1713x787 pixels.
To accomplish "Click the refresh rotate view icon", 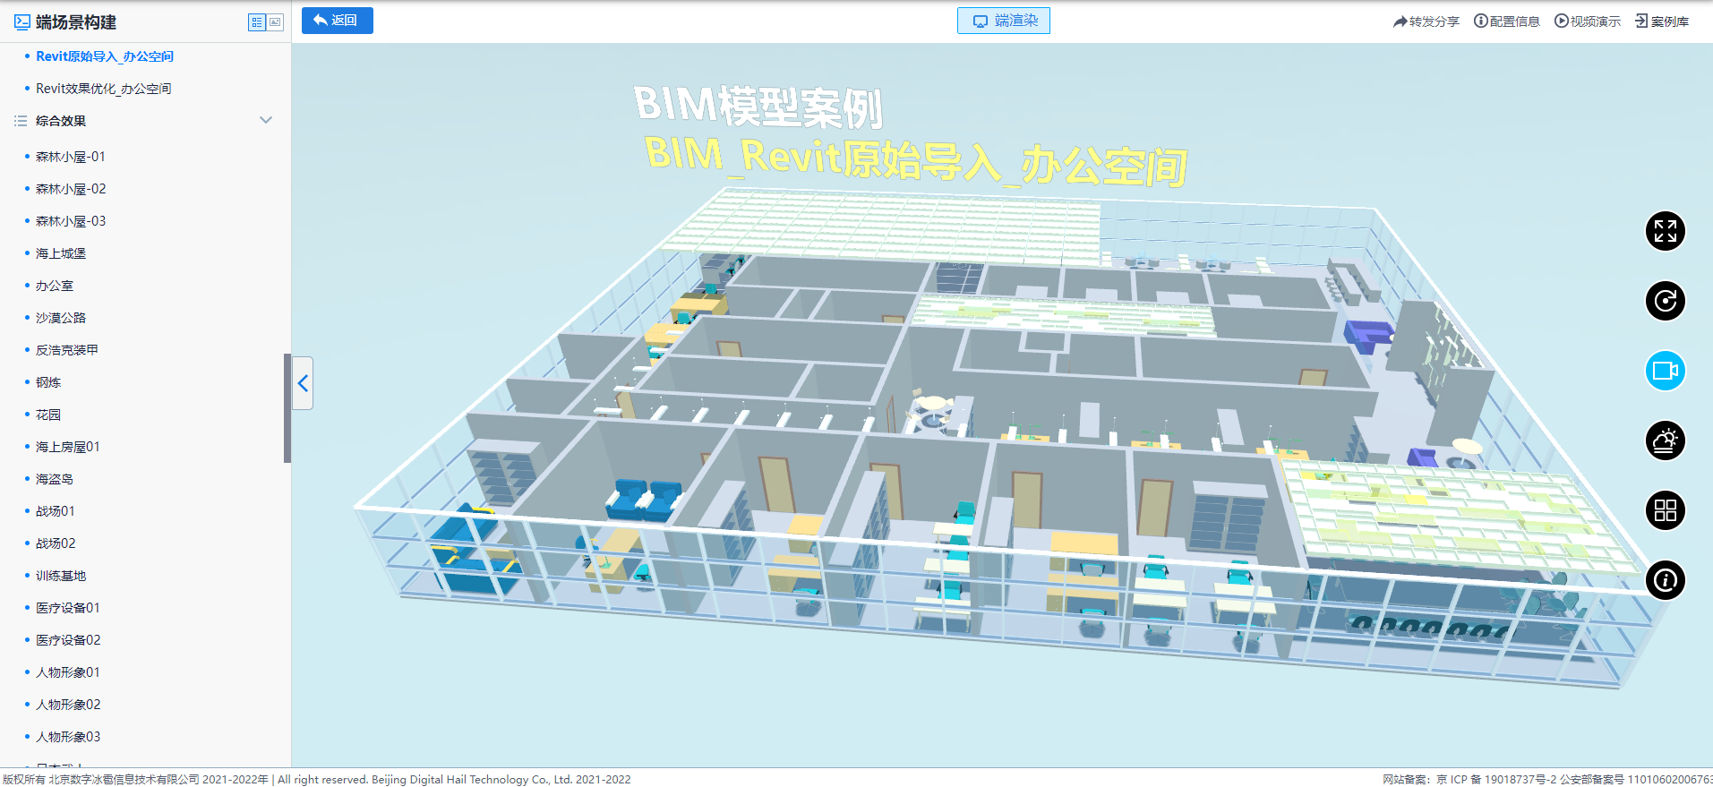I will (1665, 301).
